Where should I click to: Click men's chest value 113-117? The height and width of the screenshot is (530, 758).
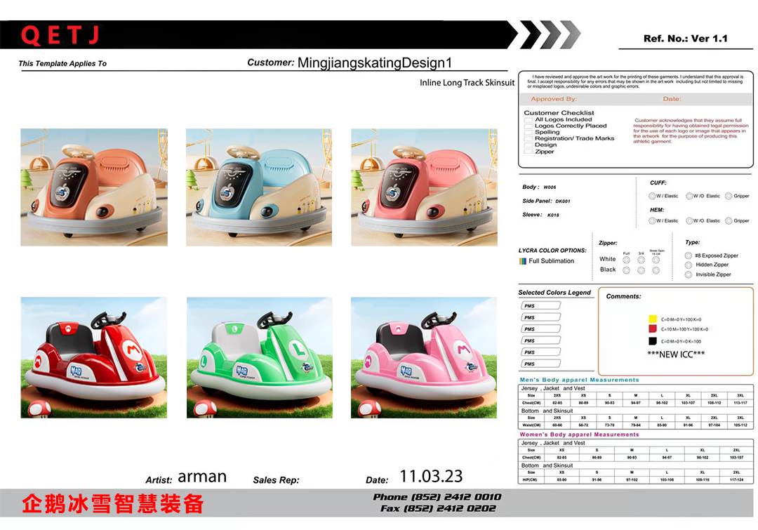coord(740,403)
